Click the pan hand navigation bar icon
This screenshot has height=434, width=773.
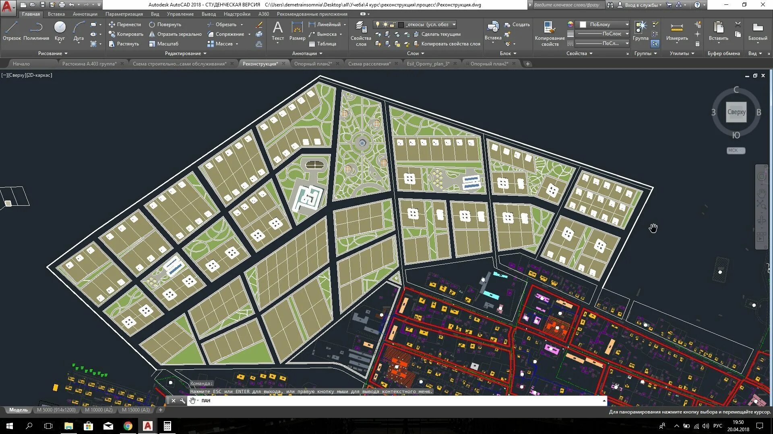click(761, 192)
